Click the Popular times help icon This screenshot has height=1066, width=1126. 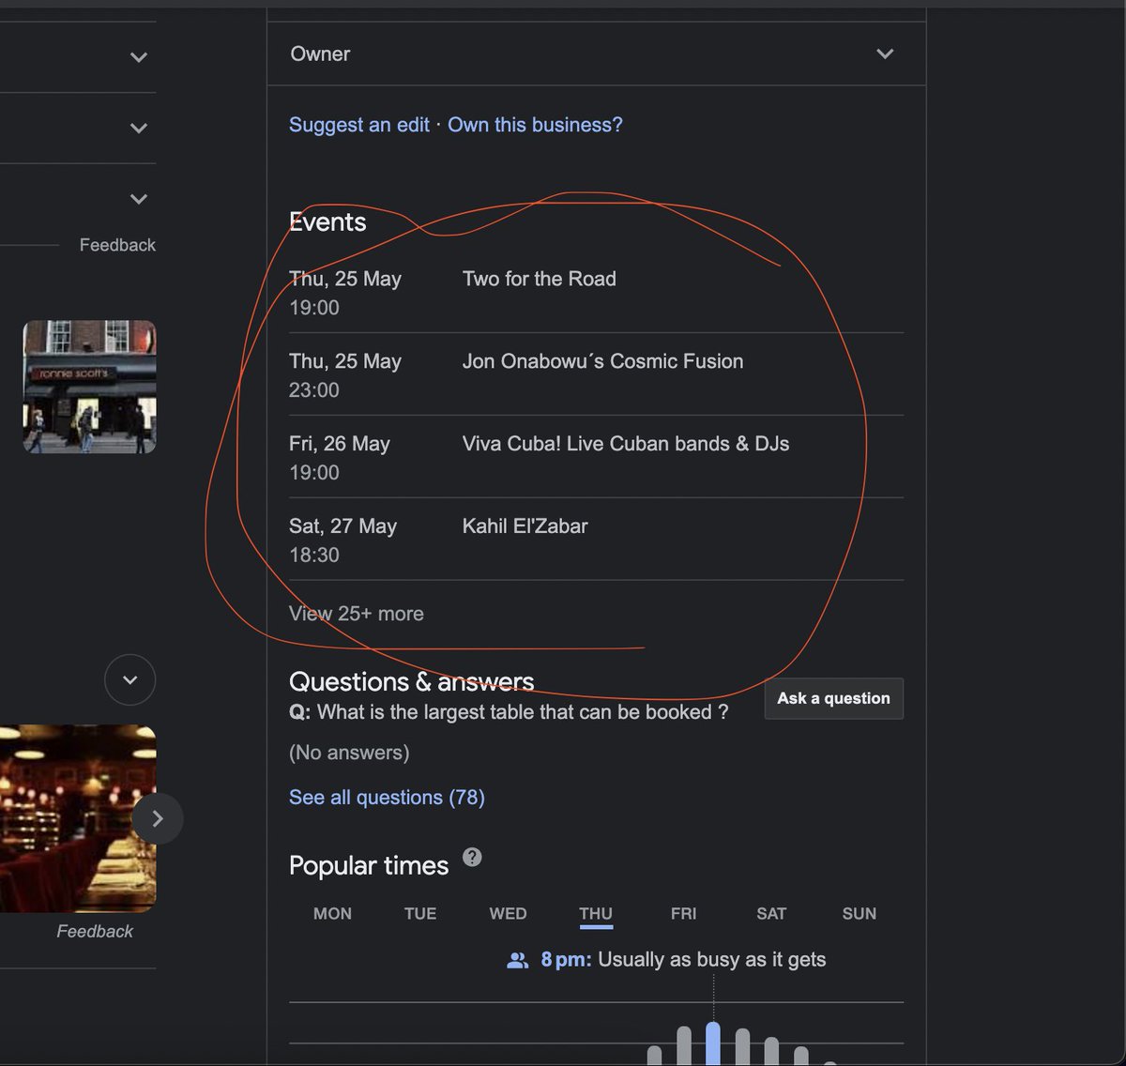pyautogui.click(x=473, y=857)
